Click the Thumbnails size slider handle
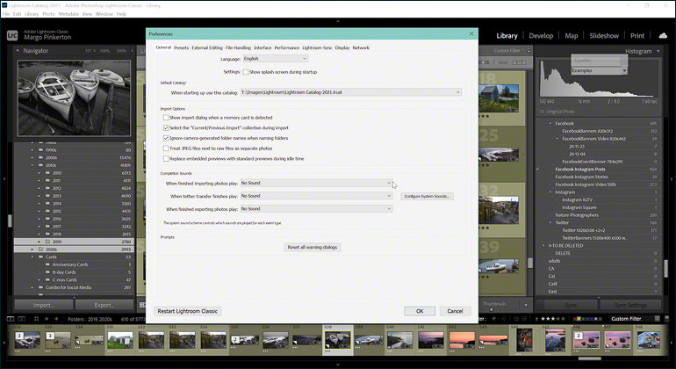 coord(491,309)
